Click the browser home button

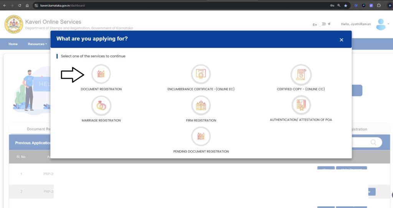point(27,5)
